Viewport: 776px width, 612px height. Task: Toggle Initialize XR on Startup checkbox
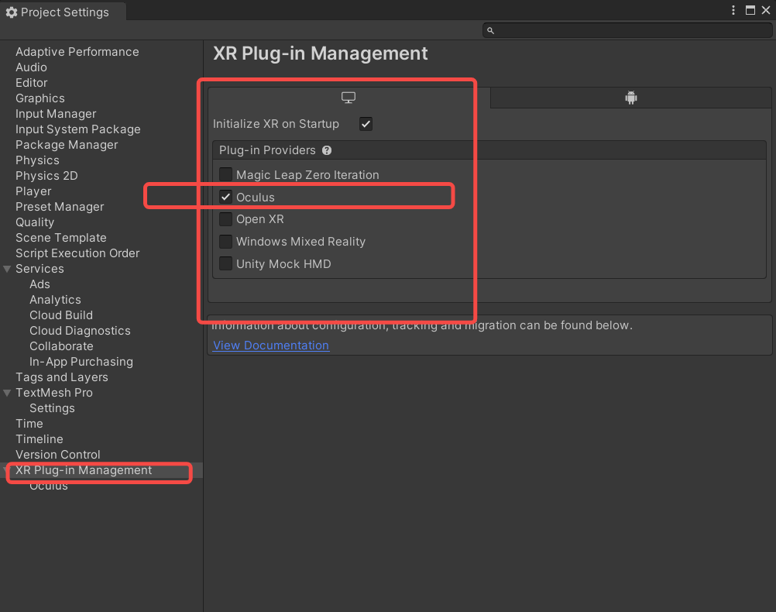click(366, 124)
